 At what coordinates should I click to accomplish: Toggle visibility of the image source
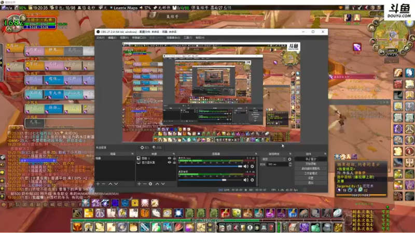pyautogui.click(x=170, y=158)
